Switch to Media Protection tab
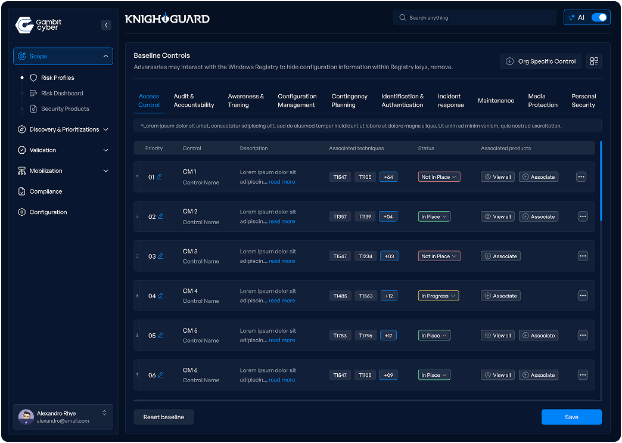Viewport: 622px width, 443px height. pyautogui.click(x=543, y=100)
